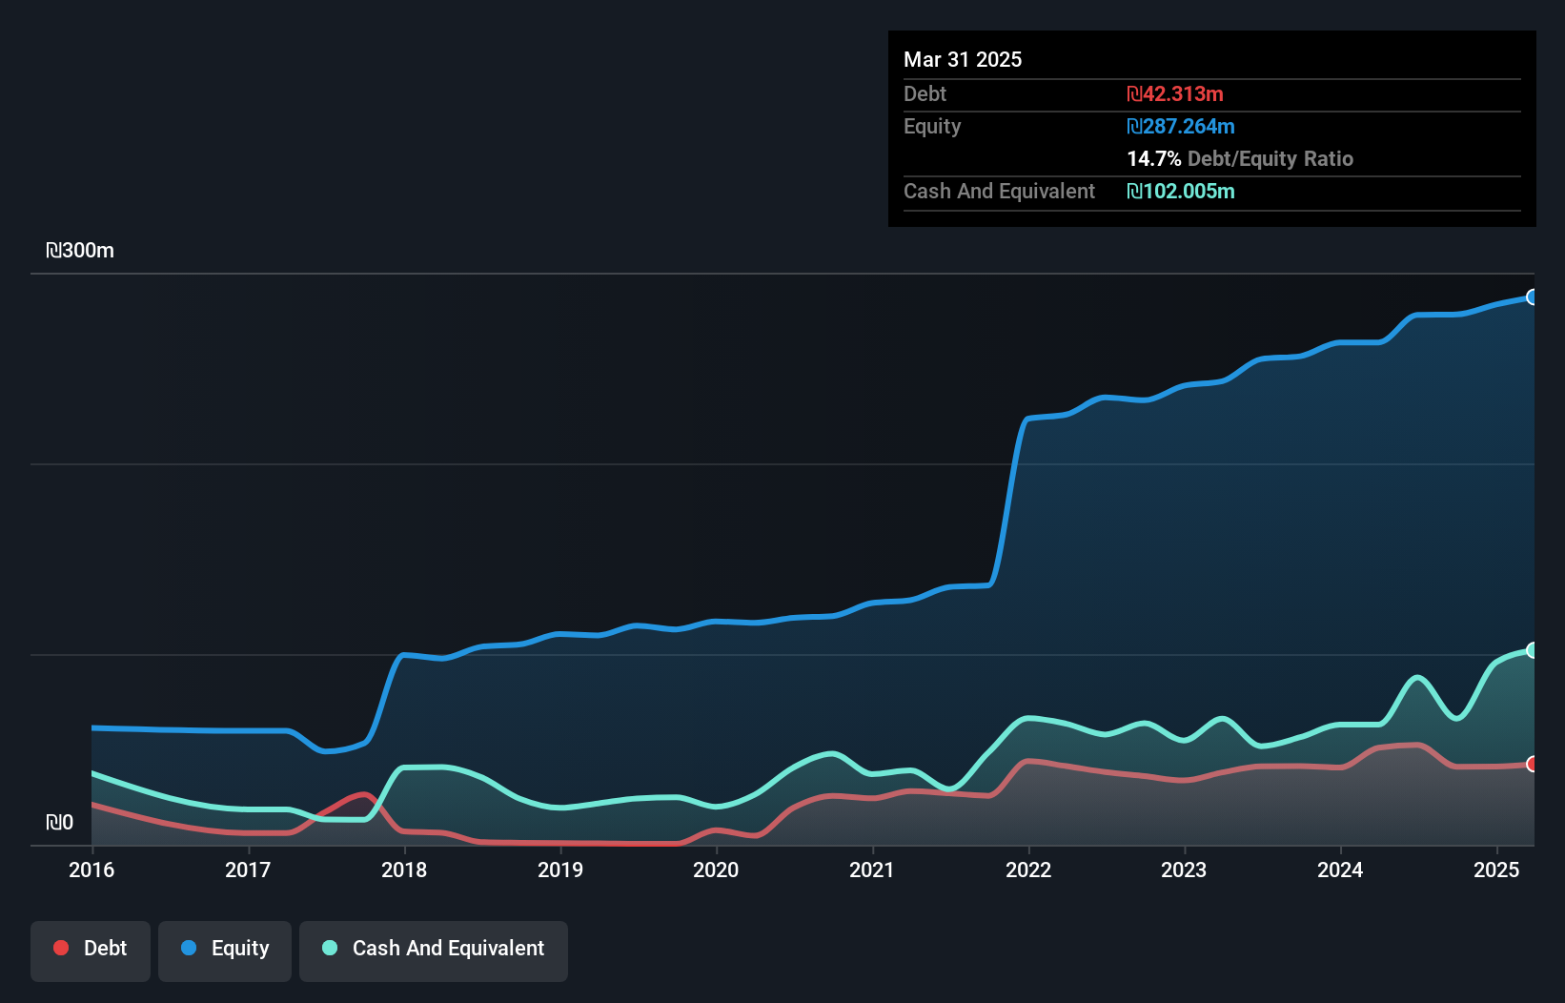
Task: Click the Debt row label in tooltip
Action: pyautogui.click(x=925, y=93)
